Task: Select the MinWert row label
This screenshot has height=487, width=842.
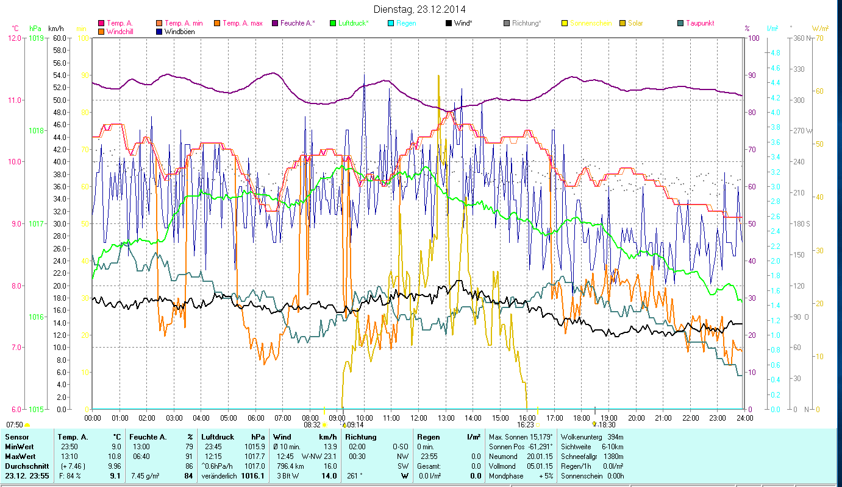Action: point(20,447)
